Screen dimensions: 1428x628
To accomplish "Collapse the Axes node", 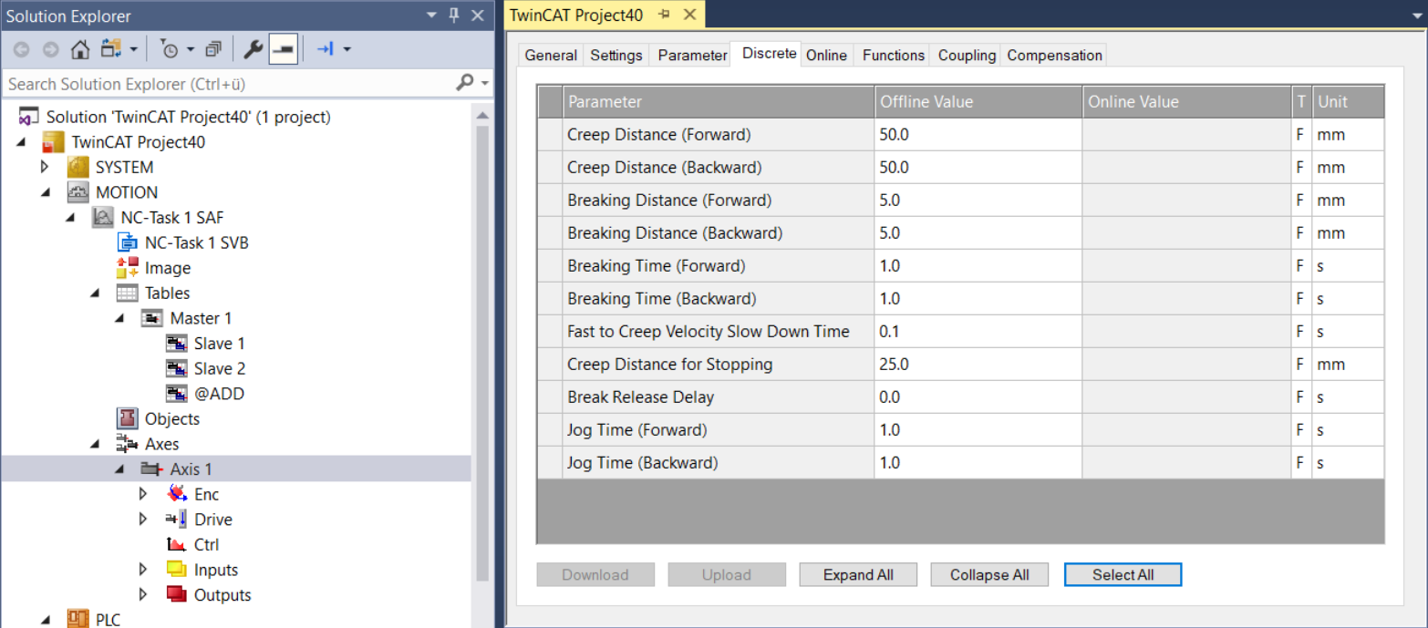I will (94, 444).
